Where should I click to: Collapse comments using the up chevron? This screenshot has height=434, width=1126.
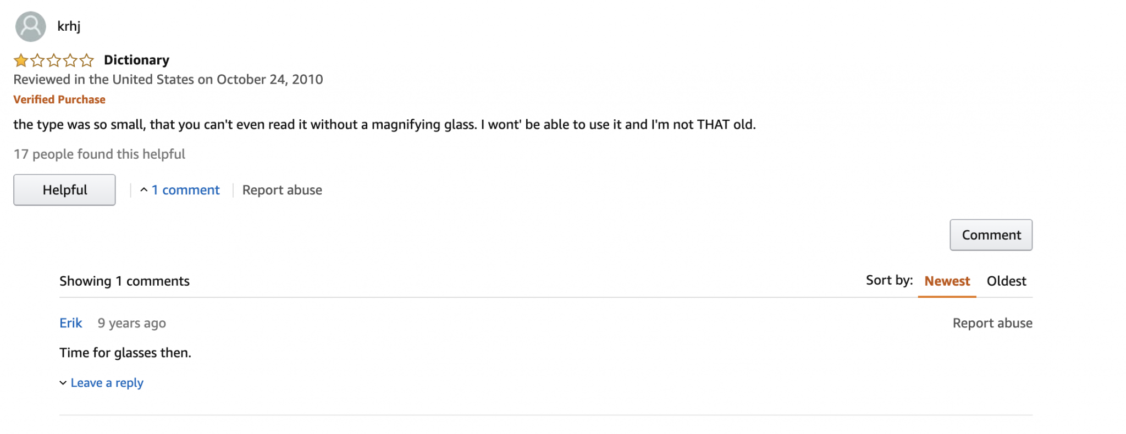143,190
